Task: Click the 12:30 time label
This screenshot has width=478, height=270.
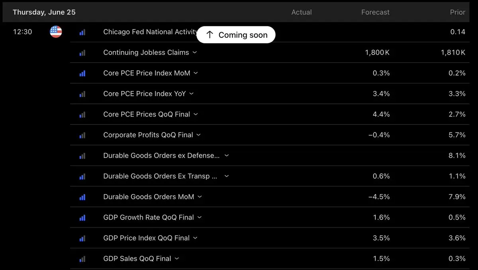Action: coord(22,32)
